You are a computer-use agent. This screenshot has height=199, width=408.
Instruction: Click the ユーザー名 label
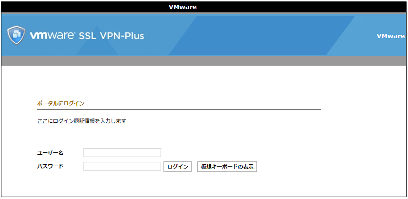point(50,153)
